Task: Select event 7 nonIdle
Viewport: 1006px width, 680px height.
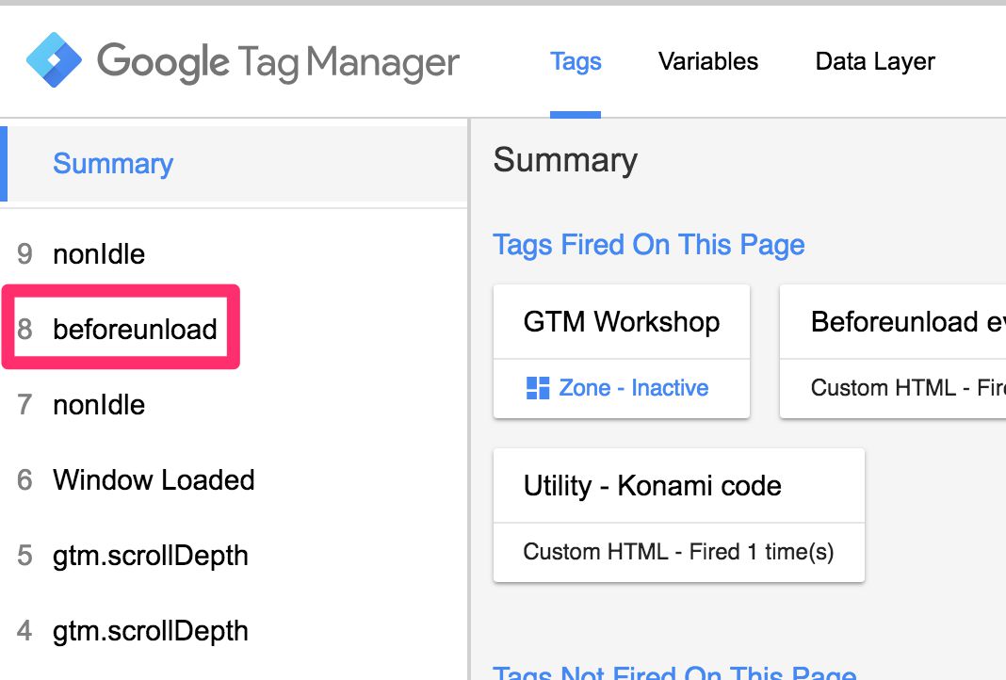Action: click(234, 405)
